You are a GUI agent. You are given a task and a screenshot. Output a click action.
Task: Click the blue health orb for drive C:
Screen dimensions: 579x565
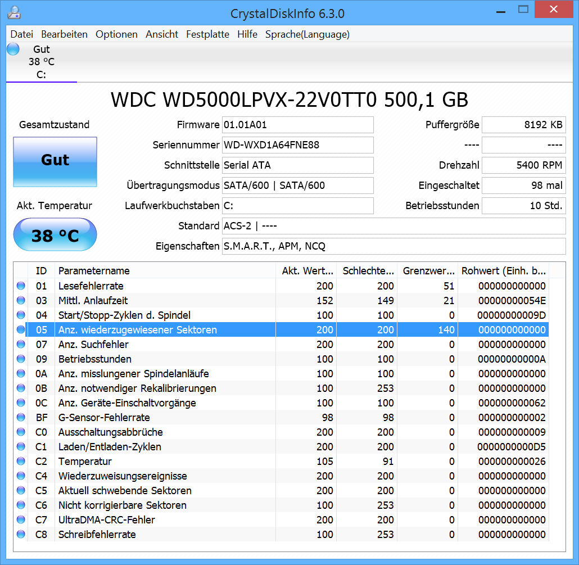click(x=13, y=49)
